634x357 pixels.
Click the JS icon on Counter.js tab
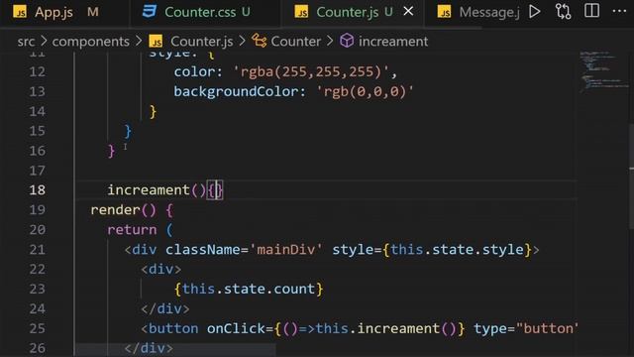pyautogui.click(x=301, y=12)
